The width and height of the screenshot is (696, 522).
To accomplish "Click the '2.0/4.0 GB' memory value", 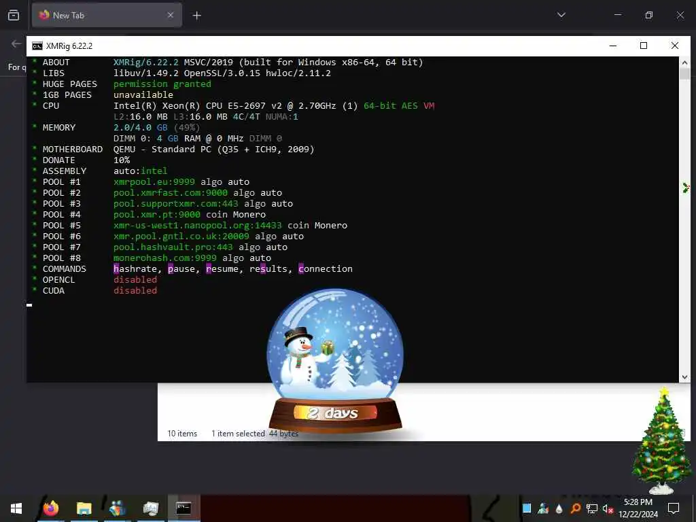I will pos(141,127).
